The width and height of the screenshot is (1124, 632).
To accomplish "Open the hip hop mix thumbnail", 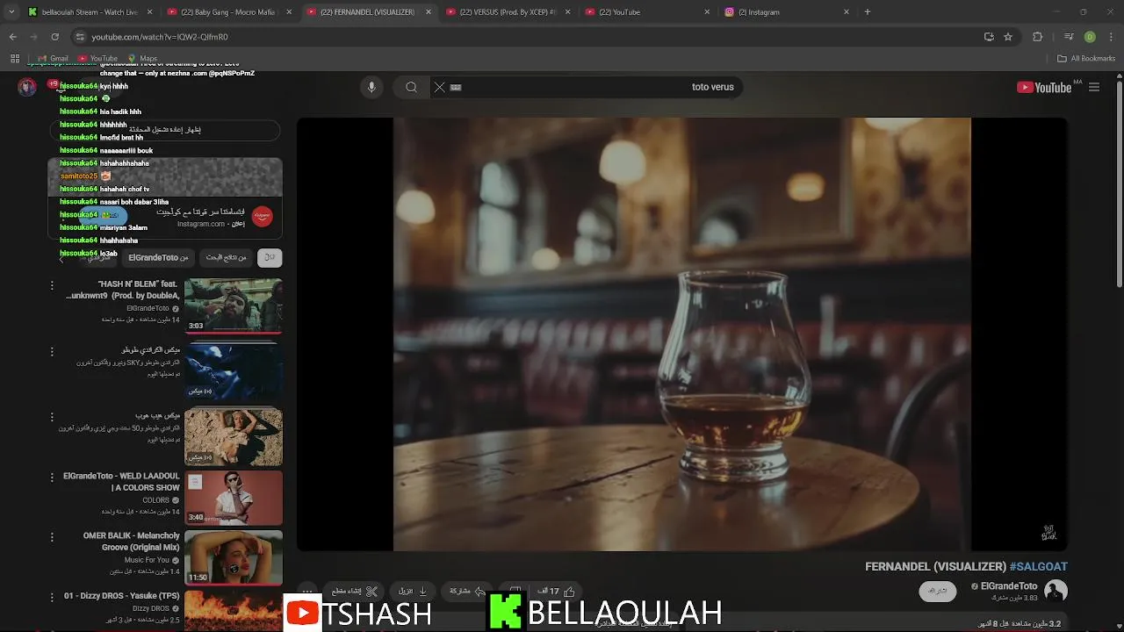I will [x=234, y=436].
